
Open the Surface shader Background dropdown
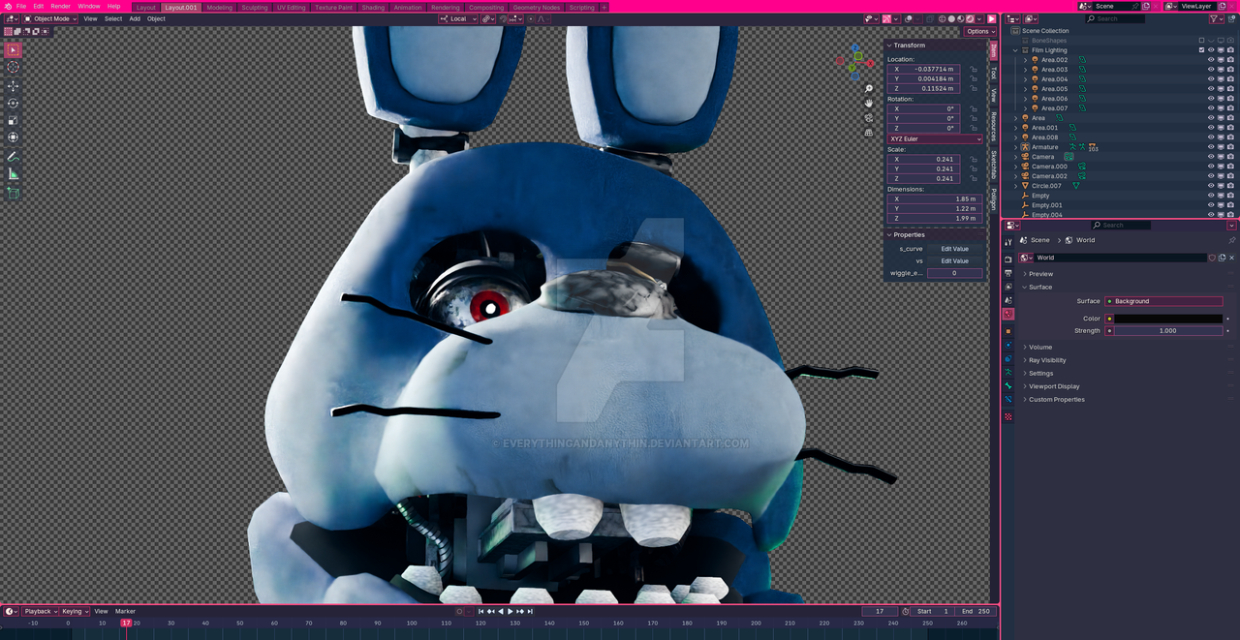click(x=1163, y=301)
